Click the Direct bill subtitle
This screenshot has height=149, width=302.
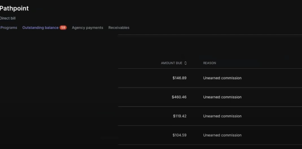[8, 18]
